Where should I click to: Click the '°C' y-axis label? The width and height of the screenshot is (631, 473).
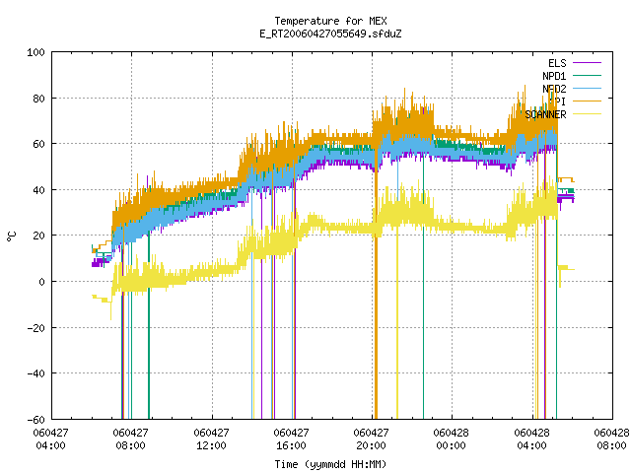(x=12, y=236)
